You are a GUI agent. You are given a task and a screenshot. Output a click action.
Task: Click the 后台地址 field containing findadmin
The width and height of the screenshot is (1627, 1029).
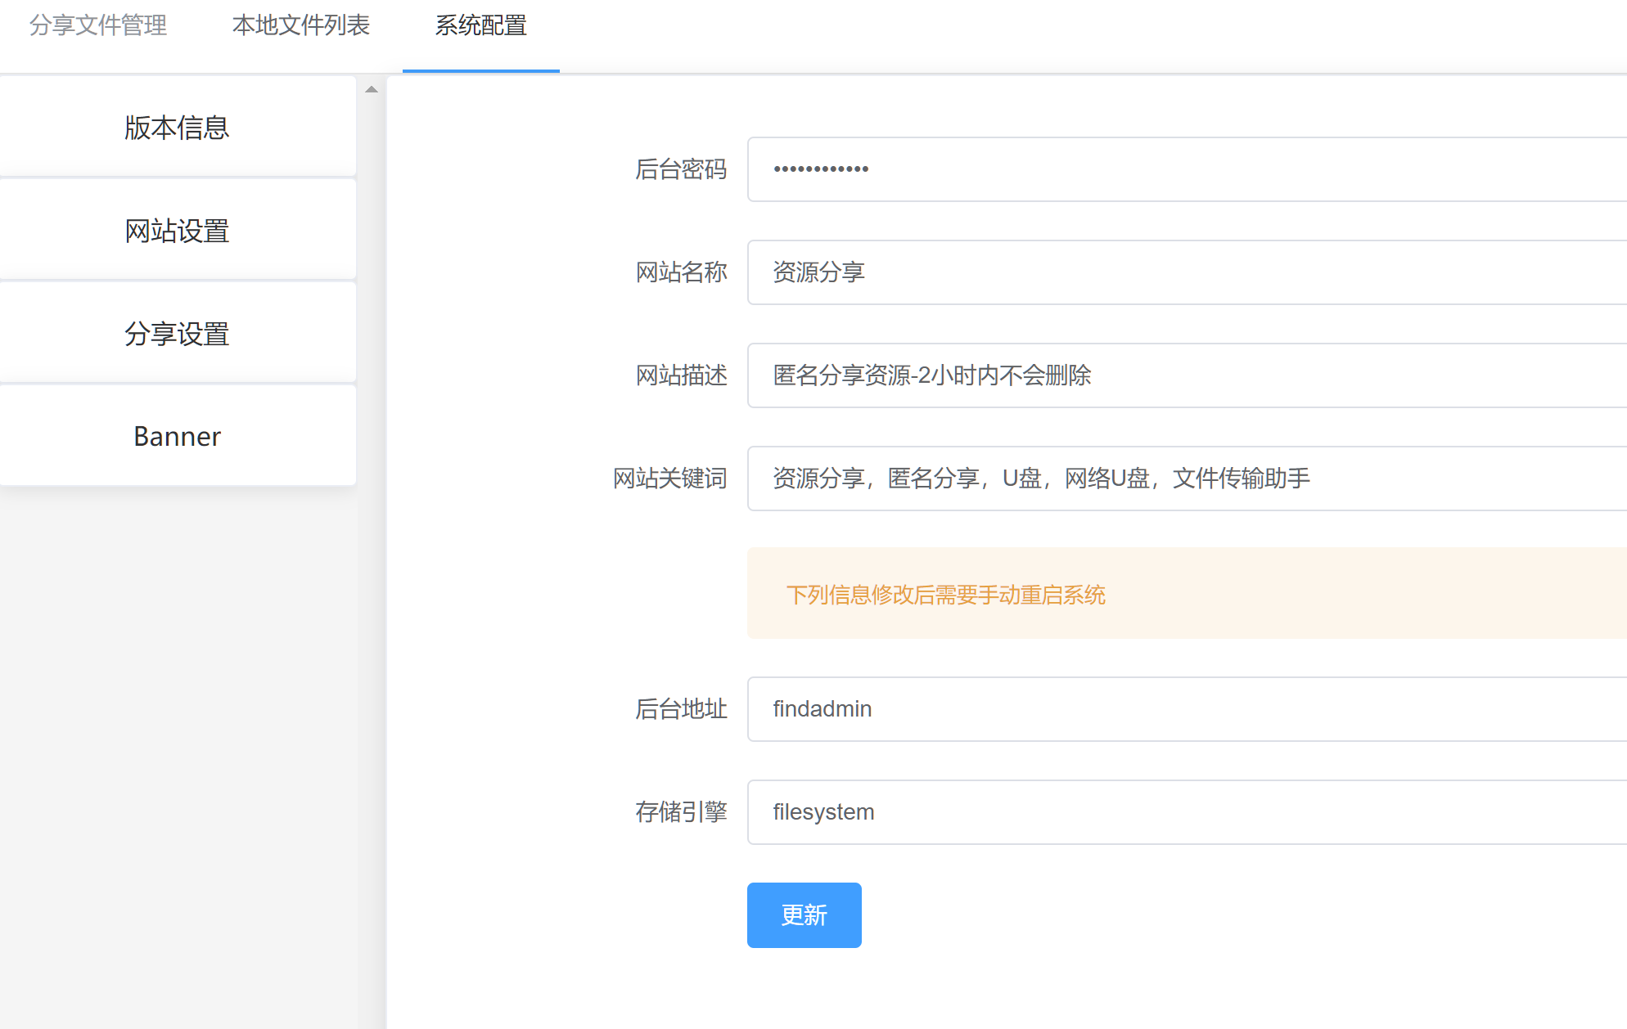1187,709
